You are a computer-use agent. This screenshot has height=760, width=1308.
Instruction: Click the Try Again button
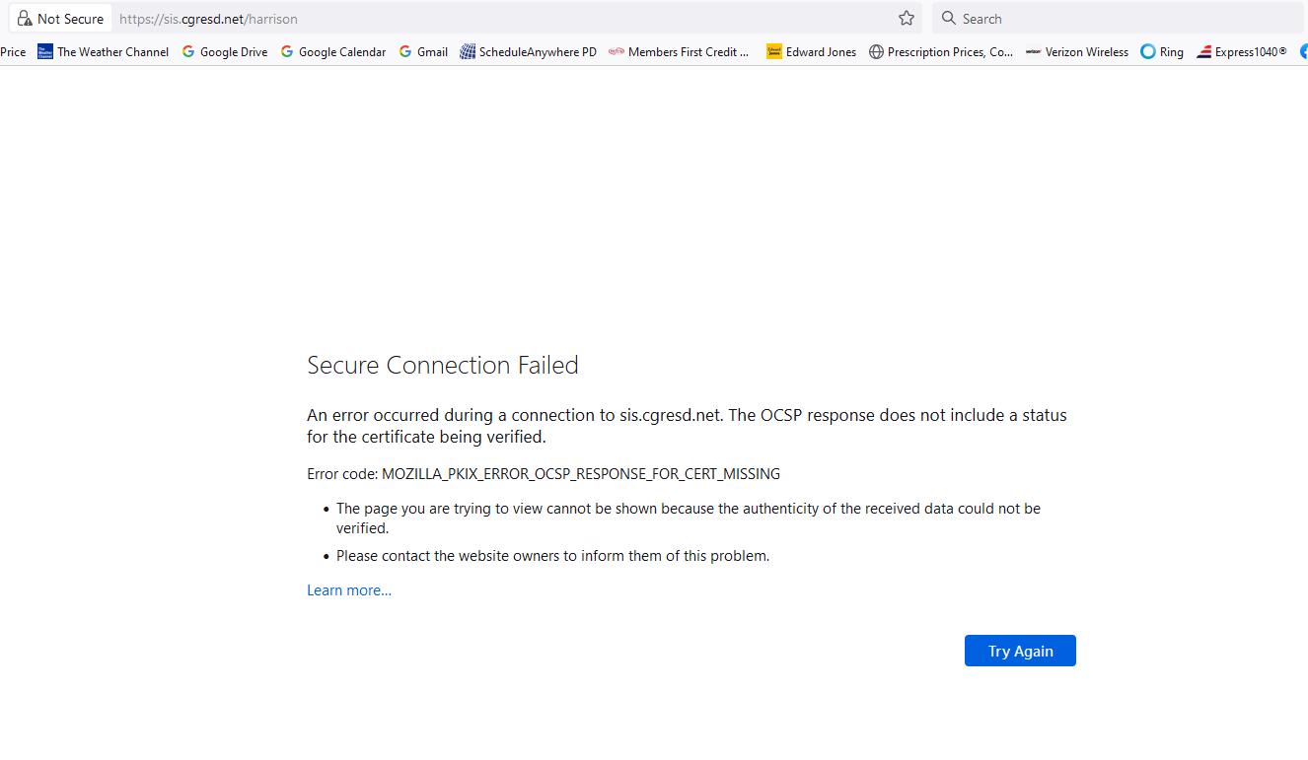point(1020,651)
